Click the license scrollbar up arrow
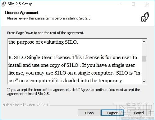The width and height of the screenshot is (155, 120). pos(144,42)
